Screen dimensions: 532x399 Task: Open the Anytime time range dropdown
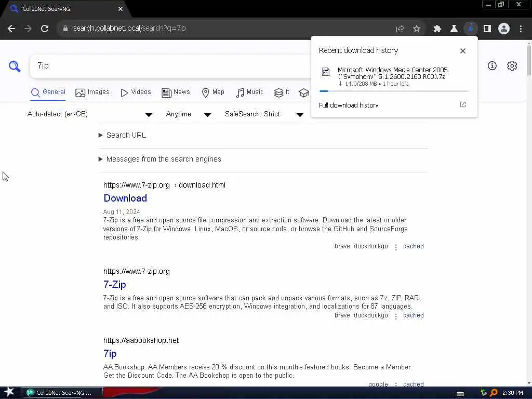click(x=189, y=114)
